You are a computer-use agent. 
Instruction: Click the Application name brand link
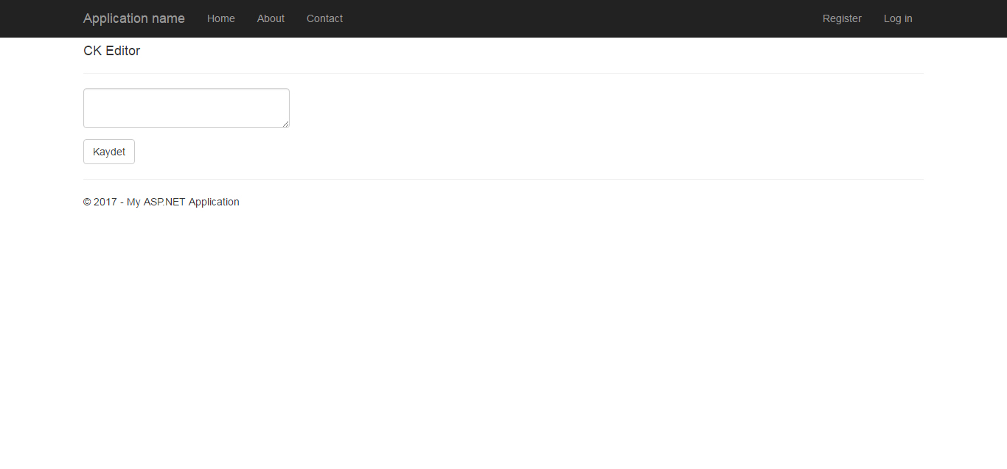pyautogui.click(x=133, y=18)
